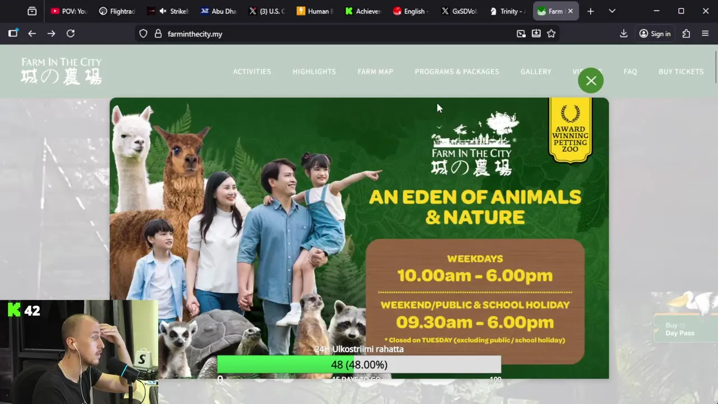Switch to the GxSDVol tab
718x404 pixels.
(x=459, y=11)
